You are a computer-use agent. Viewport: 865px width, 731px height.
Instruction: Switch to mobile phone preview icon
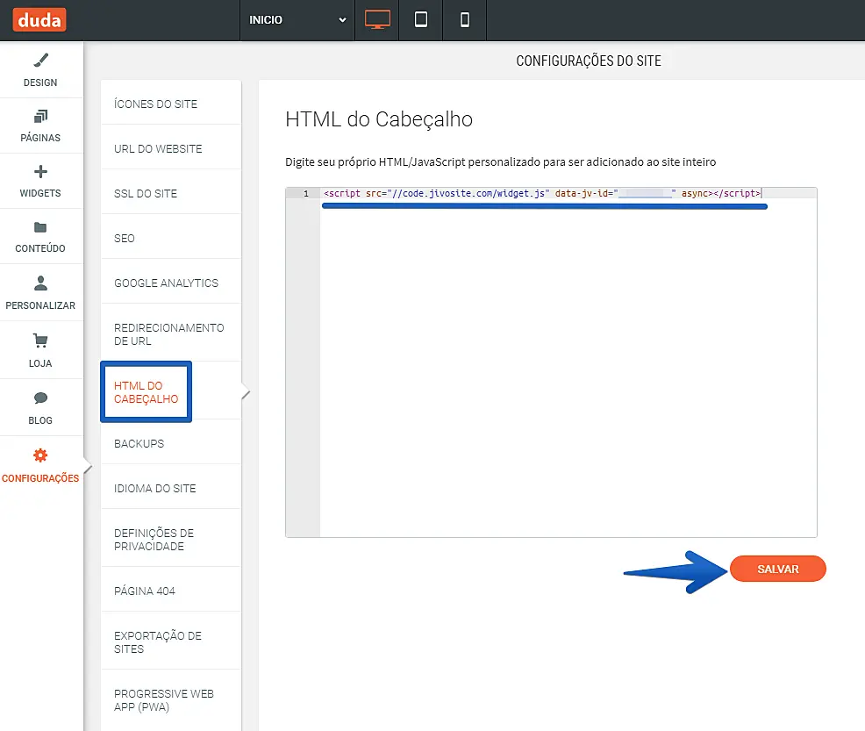(465, 20)
